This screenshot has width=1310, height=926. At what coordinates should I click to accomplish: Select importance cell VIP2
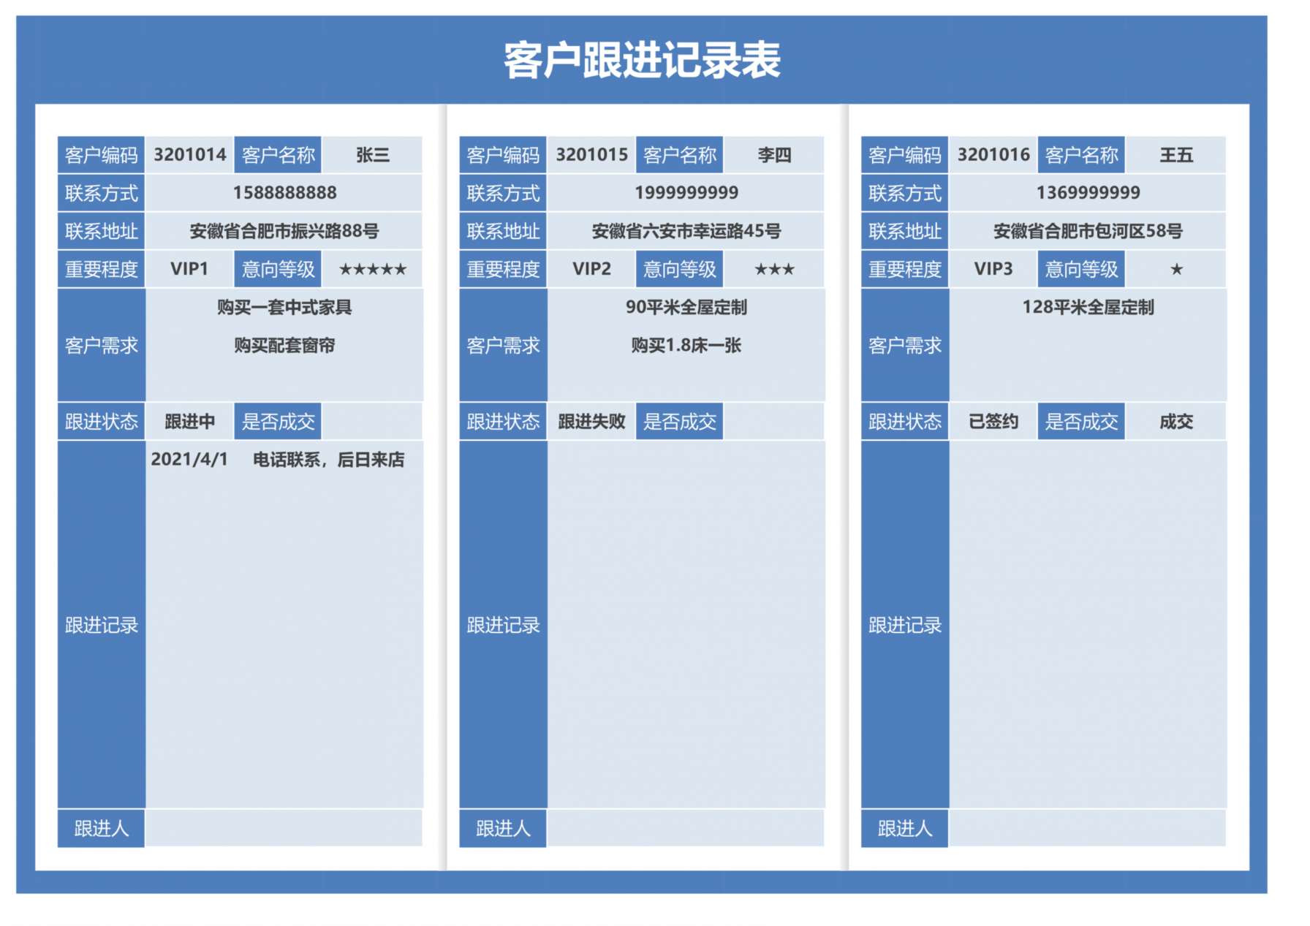click(591, 269)
